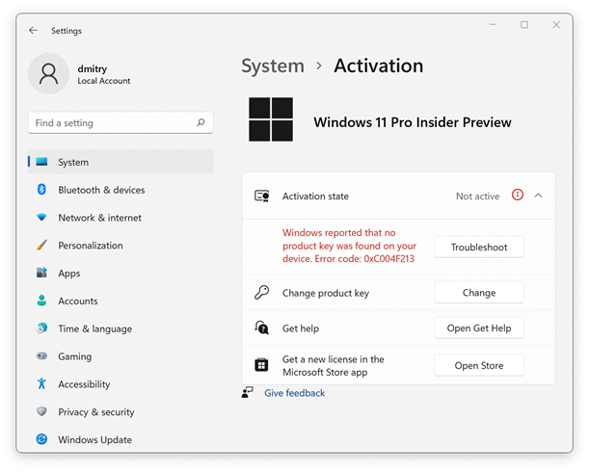Click Windows 11 Pro Insider Preview title
This screenshot has height=472, width=589.
pos(413,122)
